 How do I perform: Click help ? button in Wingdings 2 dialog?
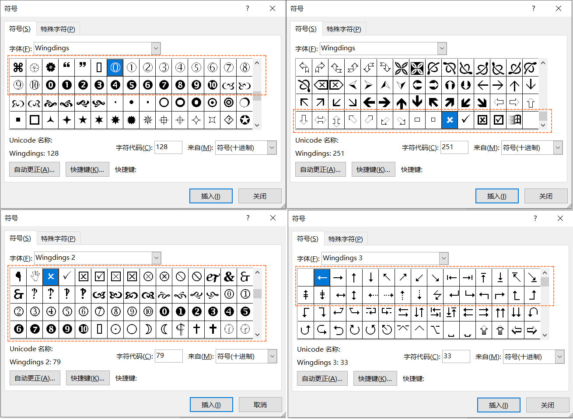(248, 218)
